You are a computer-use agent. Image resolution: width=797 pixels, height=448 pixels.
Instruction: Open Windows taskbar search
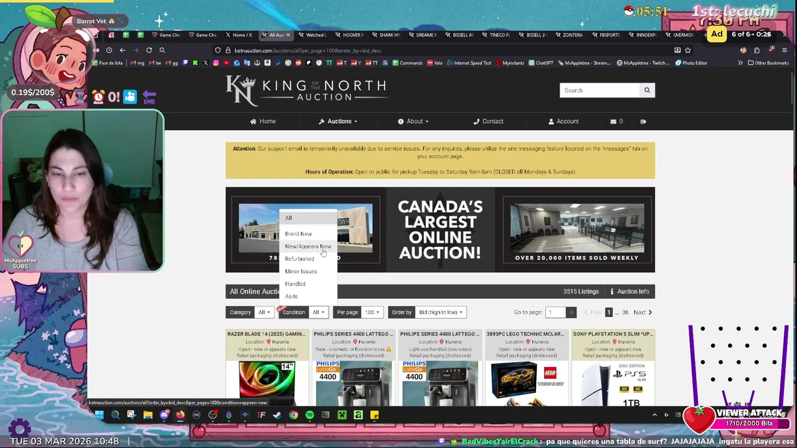coord(115,415)
